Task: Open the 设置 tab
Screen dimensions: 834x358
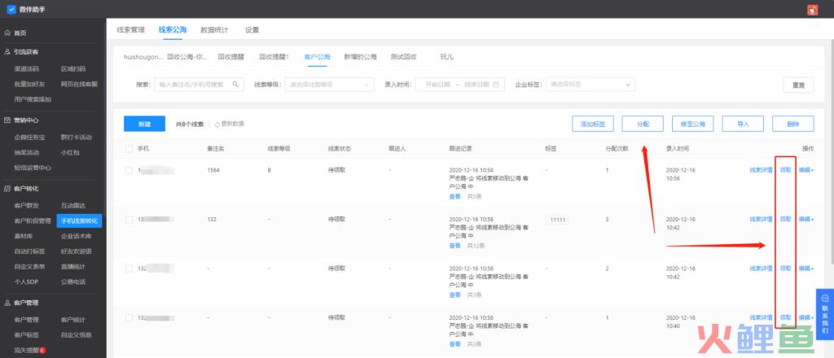Action: click(x=252, y=30)
